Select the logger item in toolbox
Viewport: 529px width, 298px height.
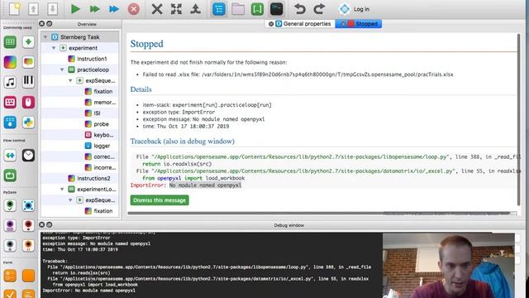click(10, 123)
